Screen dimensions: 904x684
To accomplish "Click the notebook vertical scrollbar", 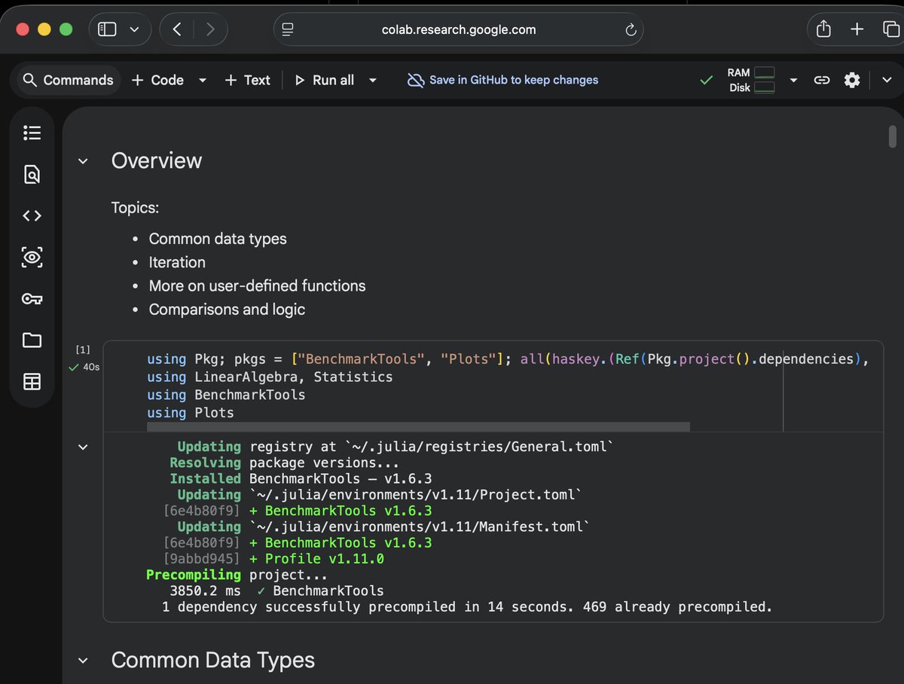I will 893,137.
